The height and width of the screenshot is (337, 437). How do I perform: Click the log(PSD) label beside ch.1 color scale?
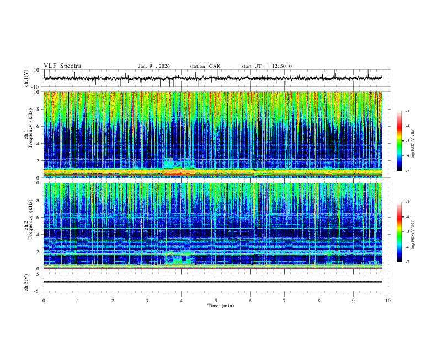[x=413, y=144]
